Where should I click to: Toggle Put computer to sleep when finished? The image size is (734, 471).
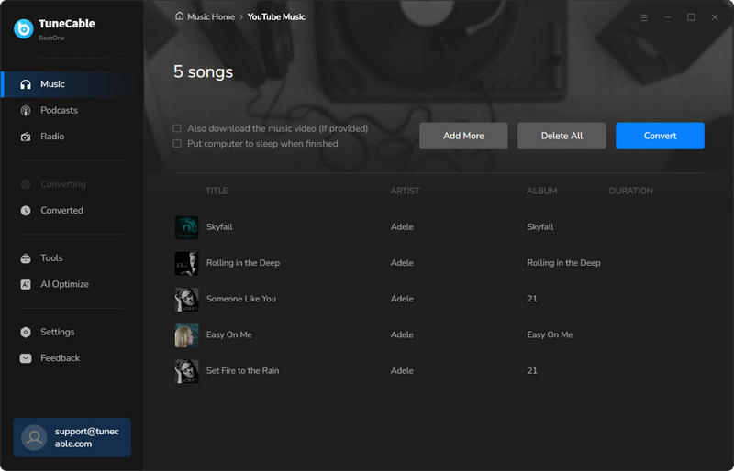177,143
